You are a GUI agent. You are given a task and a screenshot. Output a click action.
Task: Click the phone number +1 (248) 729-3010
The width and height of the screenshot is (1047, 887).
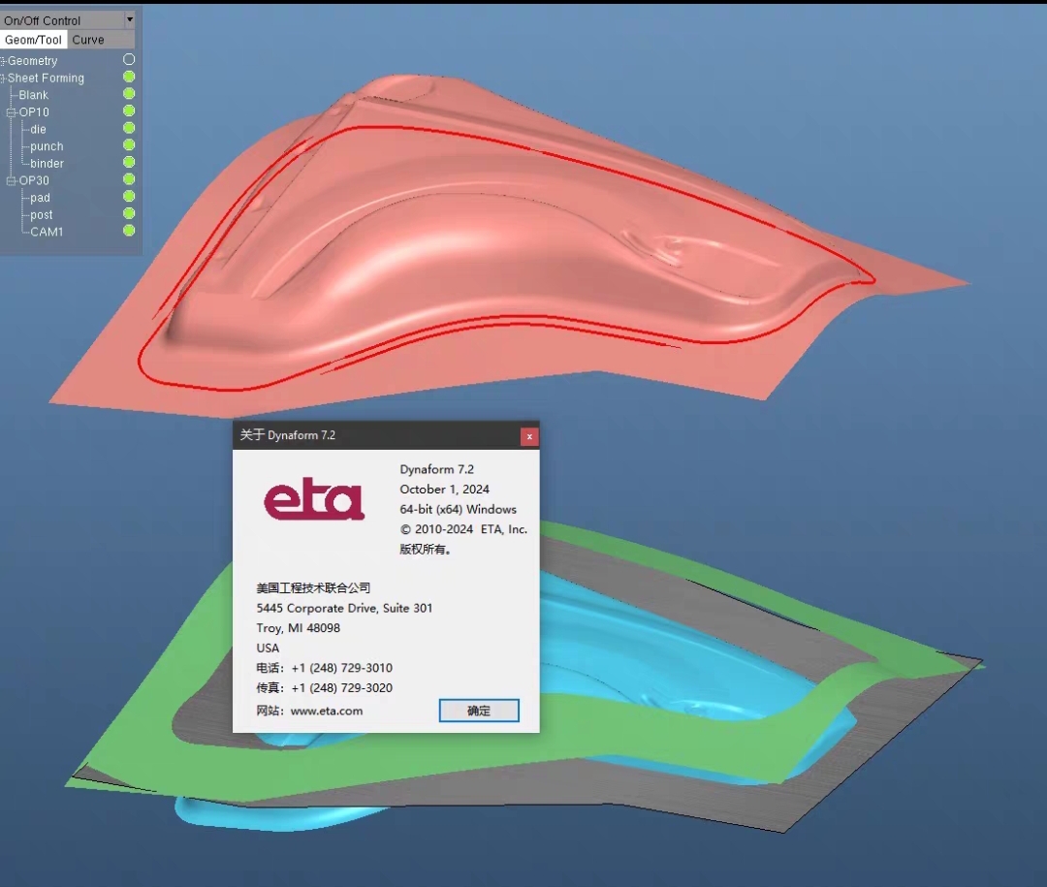pyautogui.click(x=342, y=668)
